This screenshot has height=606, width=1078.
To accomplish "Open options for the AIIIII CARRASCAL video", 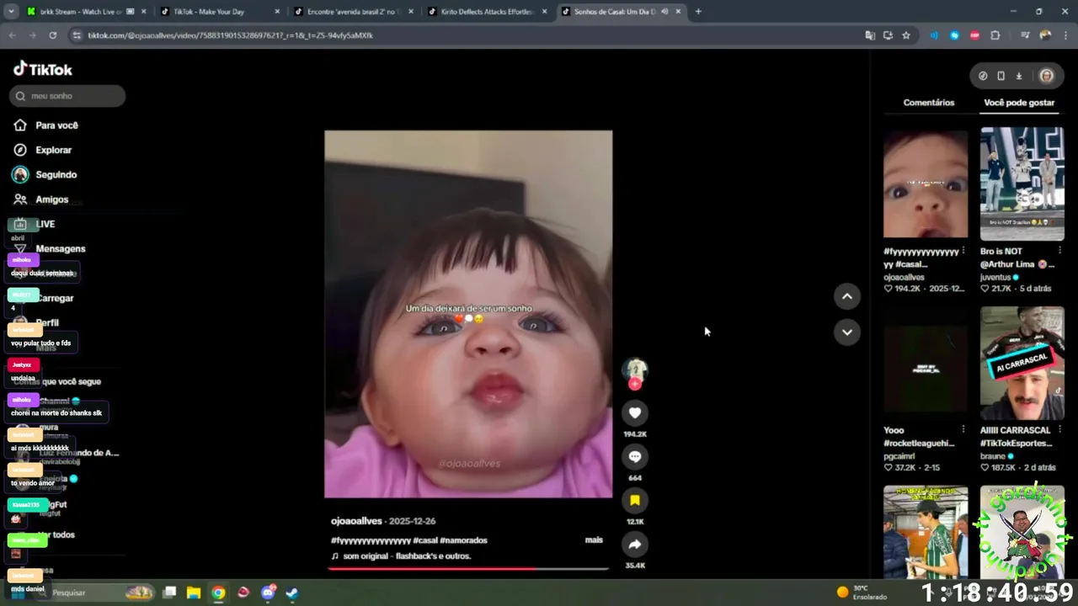I will coord(1059,430).
